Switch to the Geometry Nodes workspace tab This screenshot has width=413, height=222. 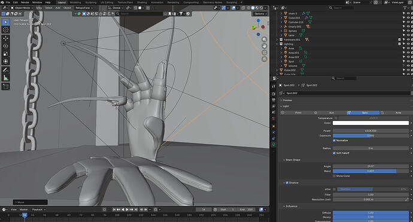point(212,2)
